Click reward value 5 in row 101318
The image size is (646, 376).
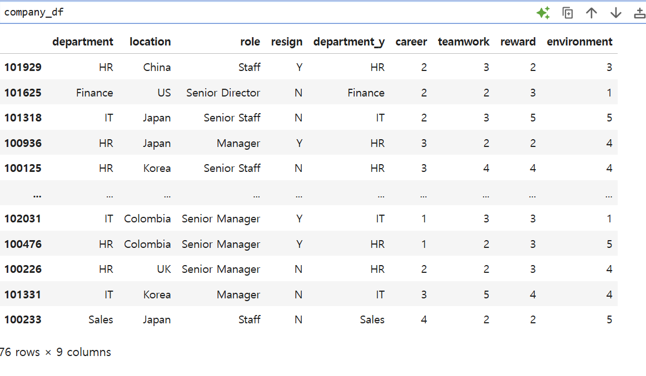pos(533,118)
